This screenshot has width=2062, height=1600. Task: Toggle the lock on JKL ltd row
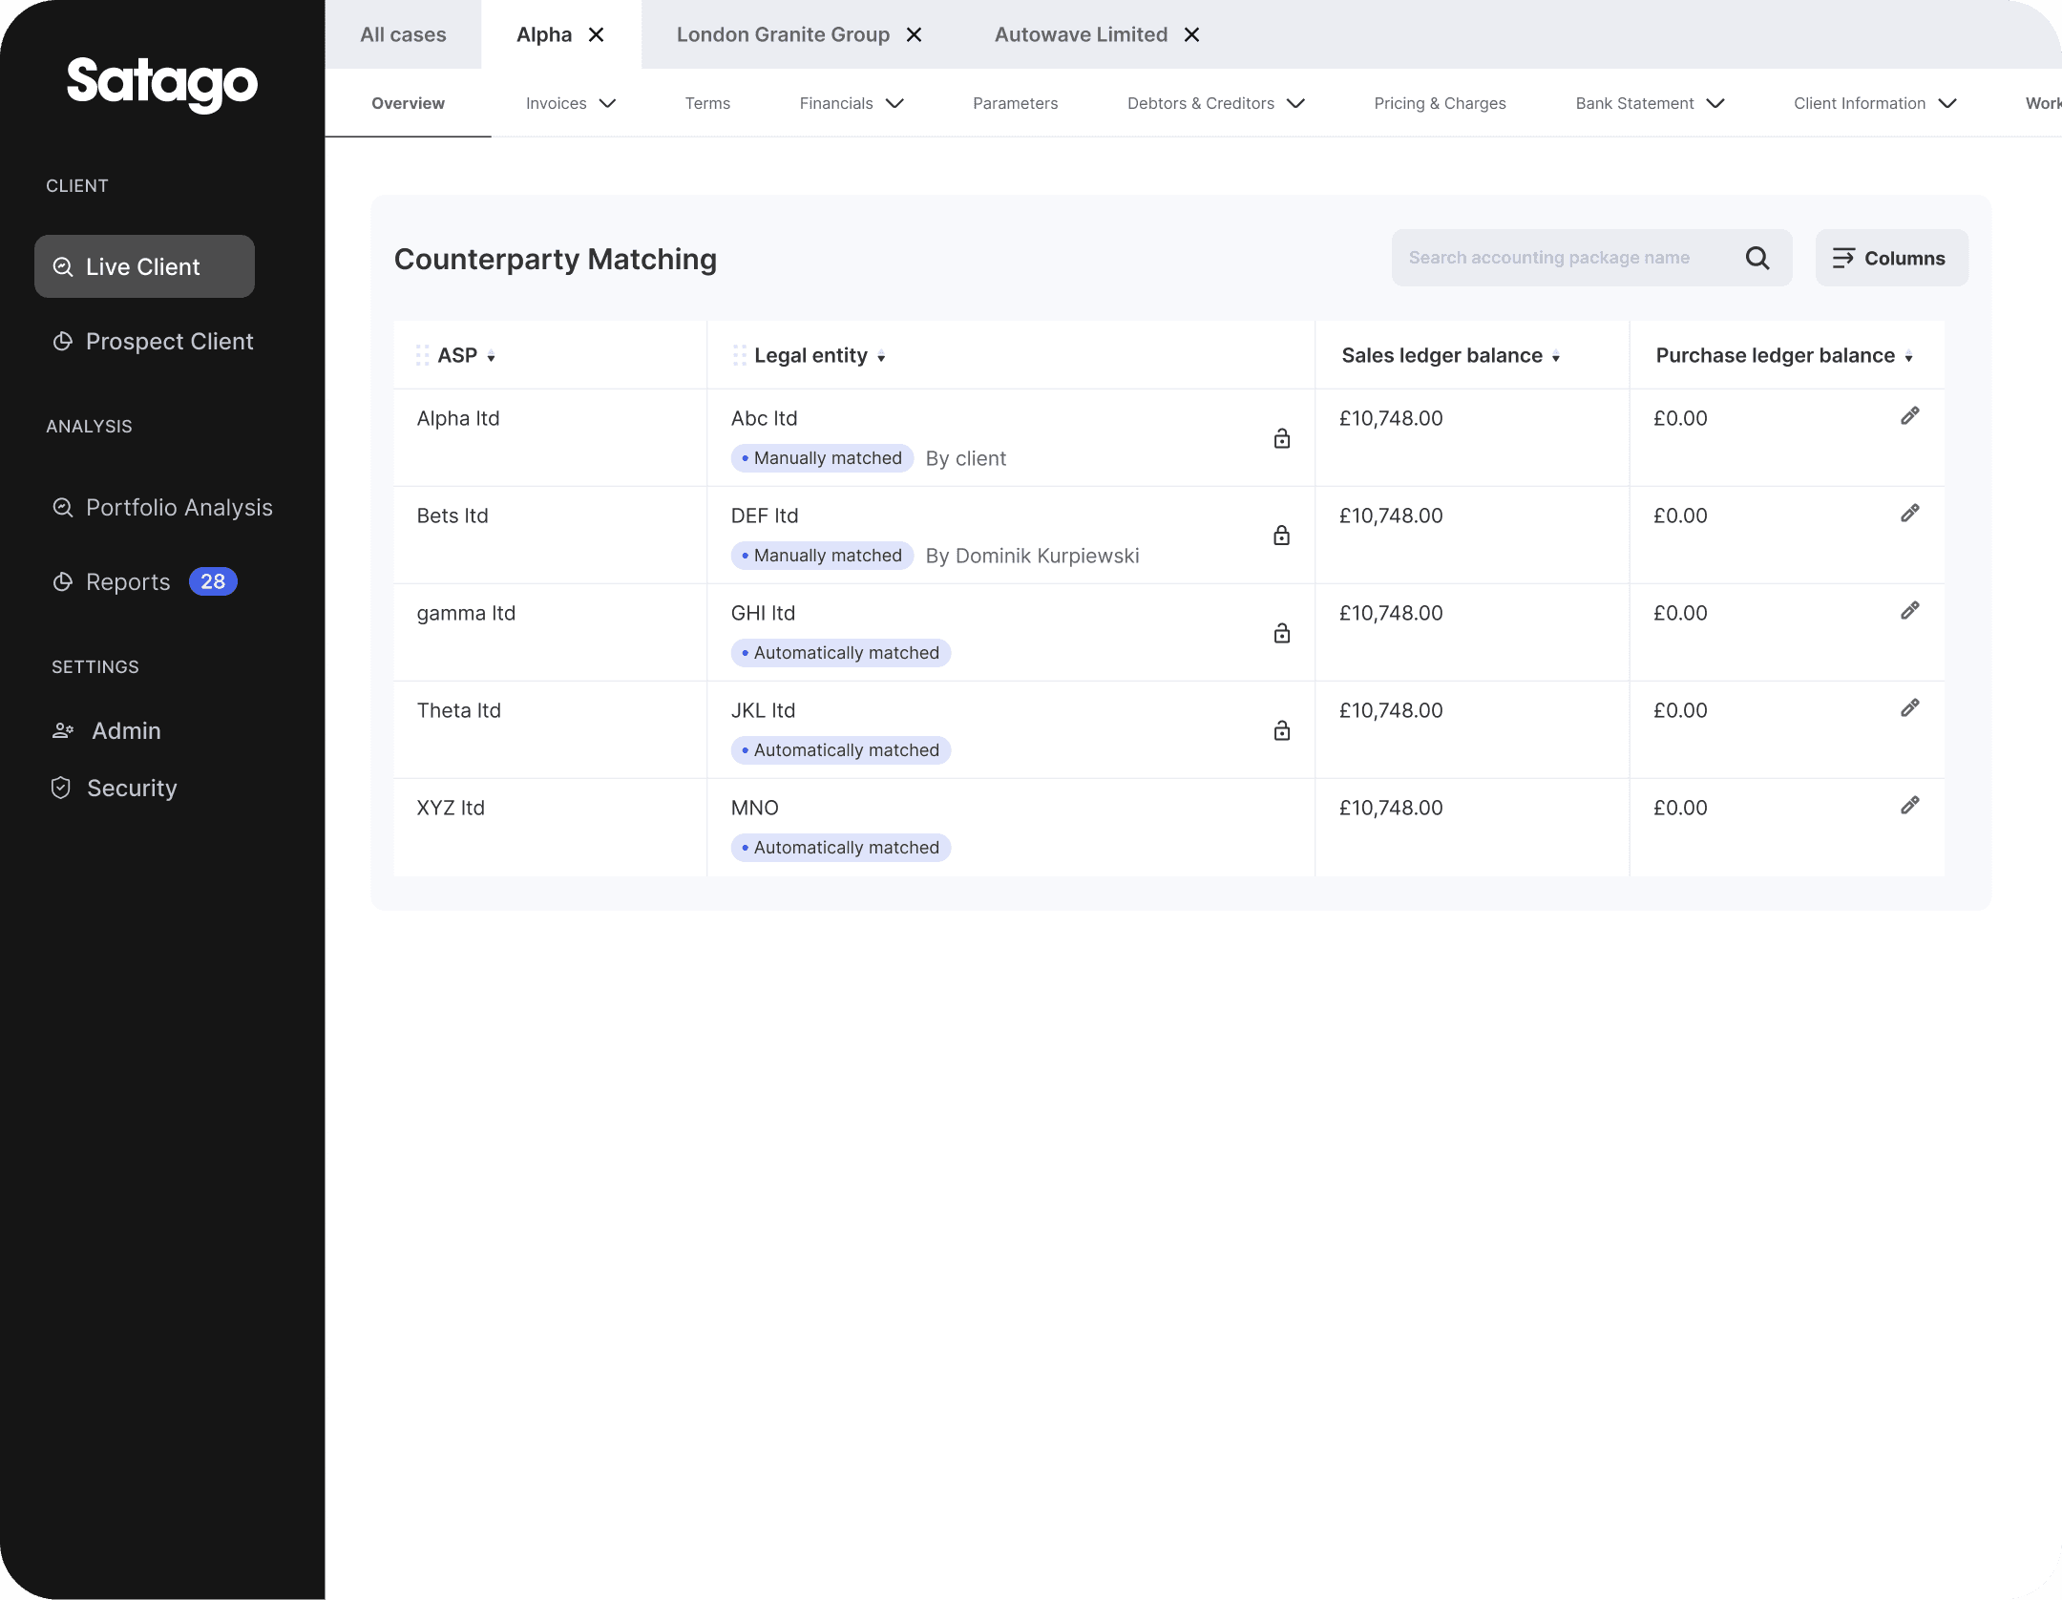coord(1281,730)
